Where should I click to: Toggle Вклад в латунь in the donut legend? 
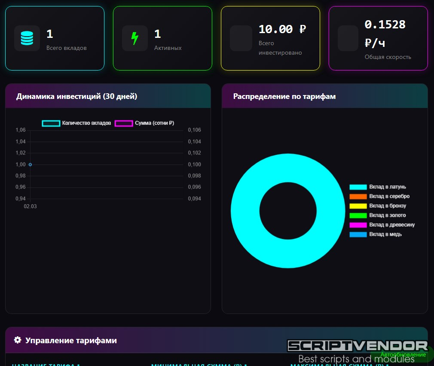(378, 187)
